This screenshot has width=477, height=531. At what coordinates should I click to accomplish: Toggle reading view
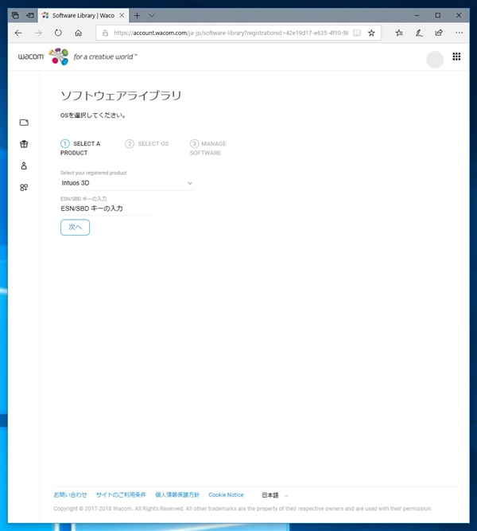click(x=357, y=33)
